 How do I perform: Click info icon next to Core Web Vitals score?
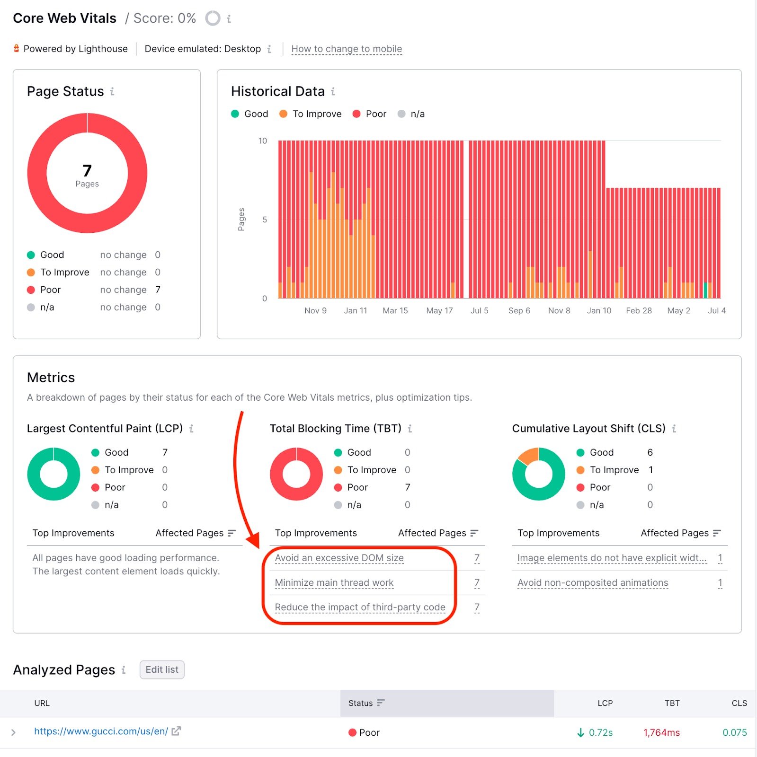pos(229,19)
